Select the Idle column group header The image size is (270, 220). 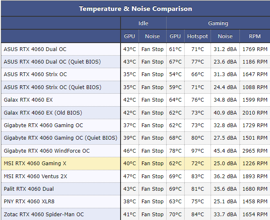coord(143,23)
